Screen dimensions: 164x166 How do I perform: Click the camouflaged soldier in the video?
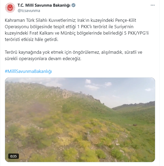click(88, 136)
